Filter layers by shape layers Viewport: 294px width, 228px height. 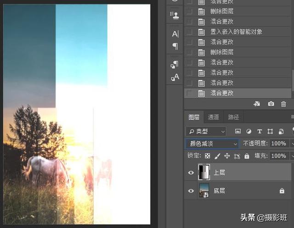point(270,131)
